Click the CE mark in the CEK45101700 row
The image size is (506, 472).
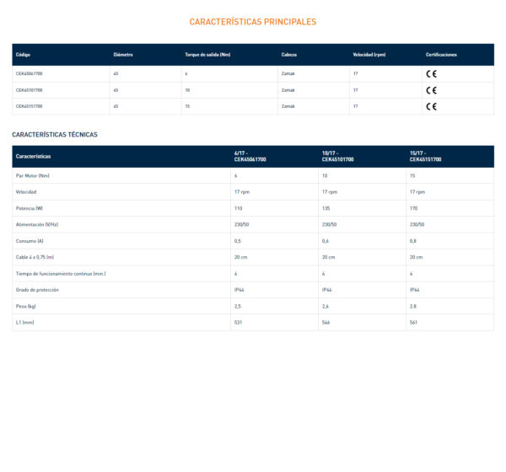click(x=431, y=90)
